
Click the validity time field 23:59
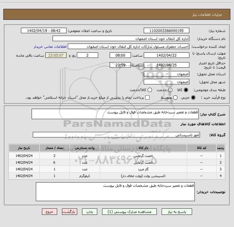pyautogui.click(x=120, y=65)
